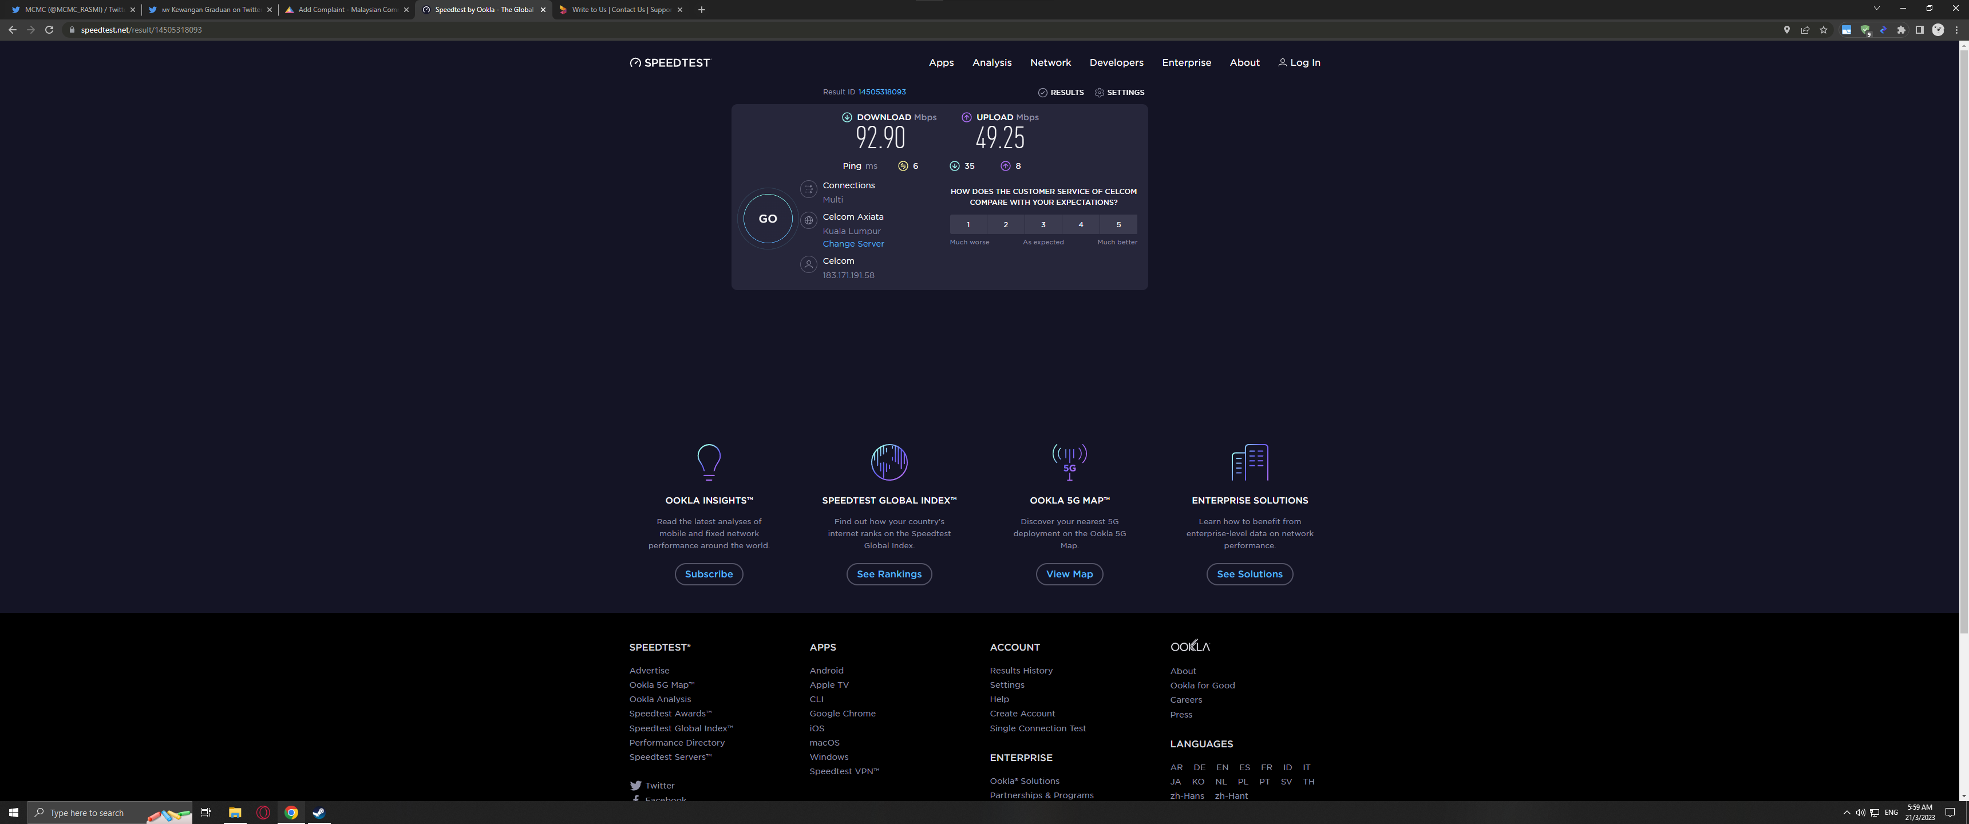Click the Speedtest Global Index globe icon
The image size is (1969, 824).
click(x=889, y=462)
